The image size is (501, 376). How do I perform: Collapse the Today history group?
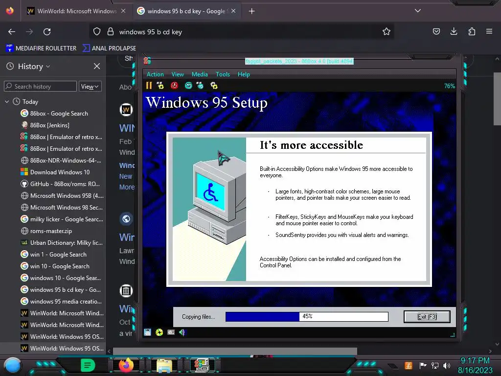(7, 102)
